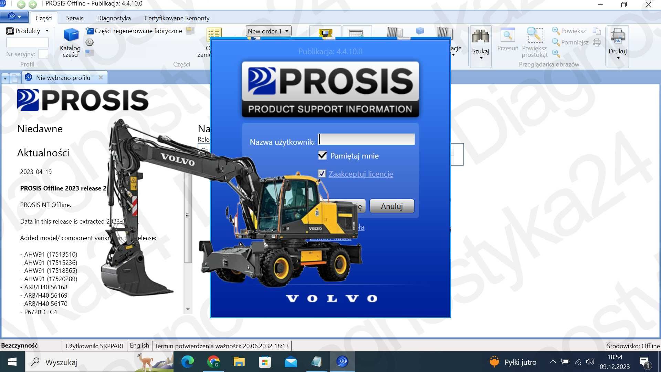Screen dimensions: 661x372
Task: Open Google Chrome from taskbar
Action: click(x=213, y=362)
